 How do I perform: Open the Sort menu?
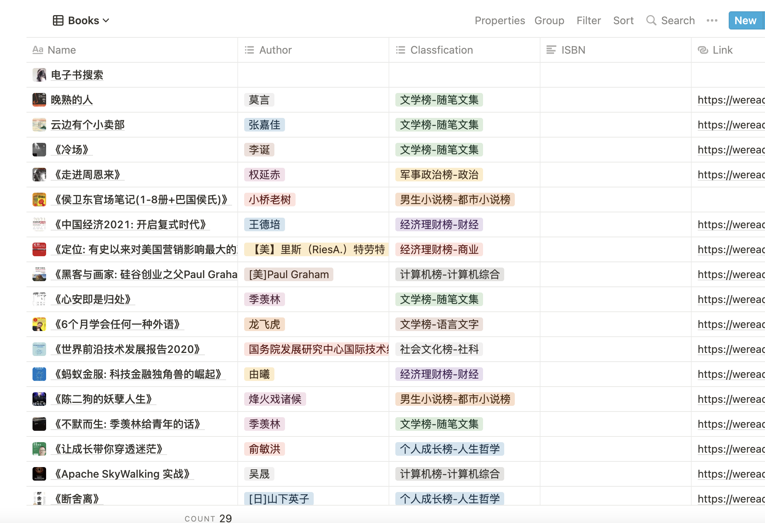click(x=623, y=20)
